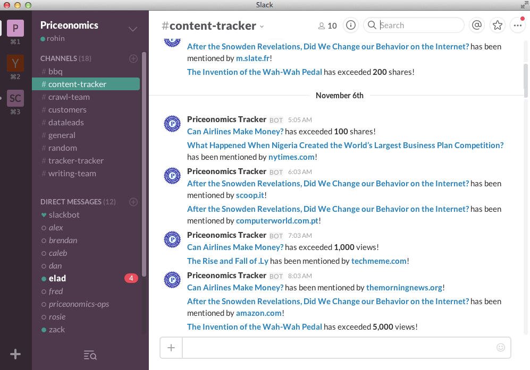Click the message input field

coord(346,347)
